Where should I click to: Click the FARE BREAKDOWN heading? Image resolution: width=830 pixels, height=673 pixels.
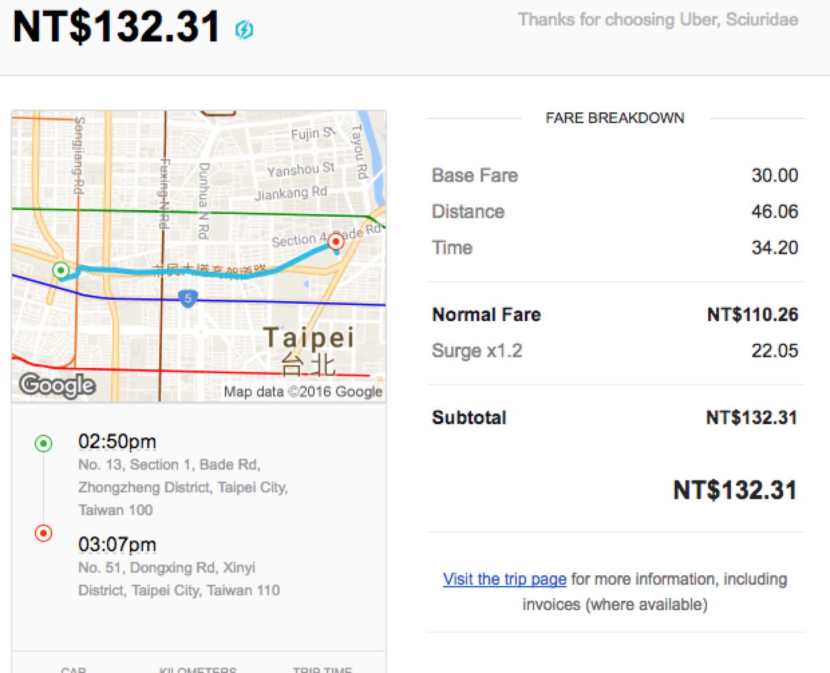[x=614, y=118]
